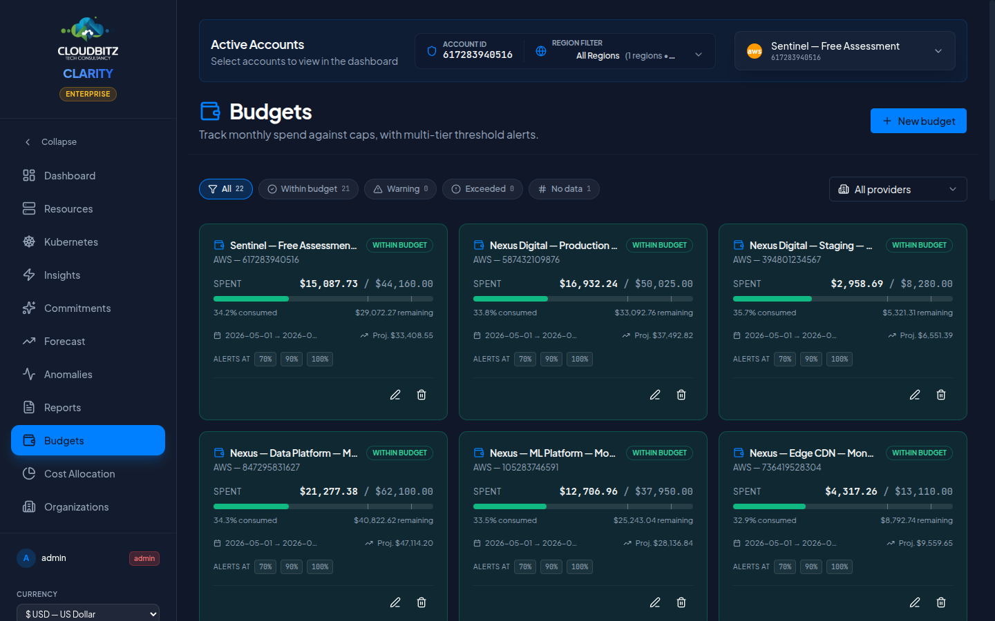The height and width of the screenshot is (621, 995).
Task: Open Reports in the sidebar
Action: click(x=88, y=408)
